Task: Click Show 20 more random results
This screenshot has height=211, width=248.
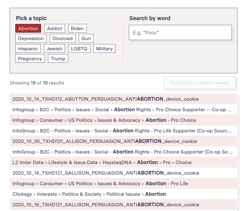Action: click(x=200, y=83)
